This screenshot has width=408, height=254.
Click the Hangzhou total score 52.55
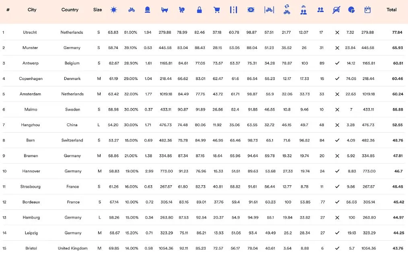point(397,125)
